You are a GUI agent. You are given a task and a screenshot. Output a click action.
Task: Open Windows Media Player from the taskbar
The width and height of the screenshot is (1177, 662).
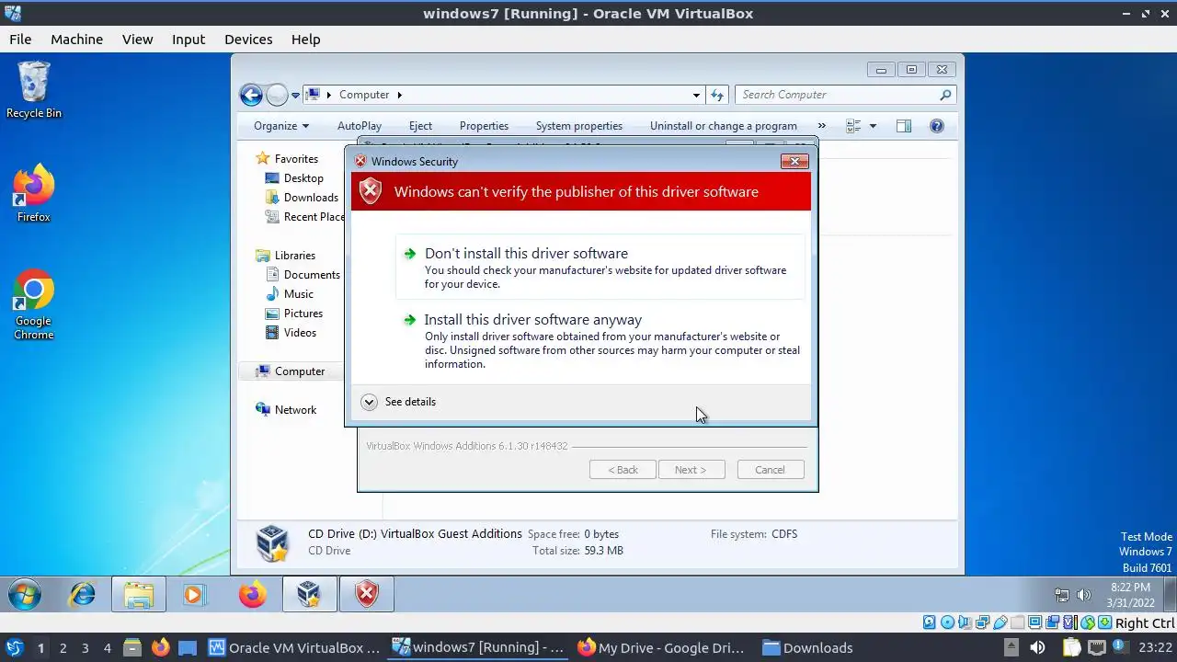(194, 595)
